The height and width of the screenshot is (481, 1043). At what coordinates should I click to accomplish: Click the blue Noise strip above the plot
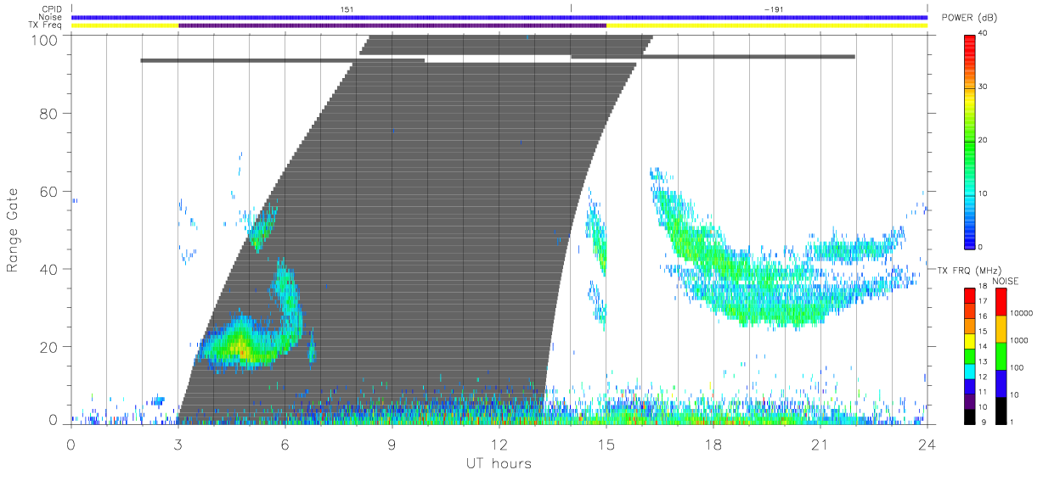click(x=499, y=17)
